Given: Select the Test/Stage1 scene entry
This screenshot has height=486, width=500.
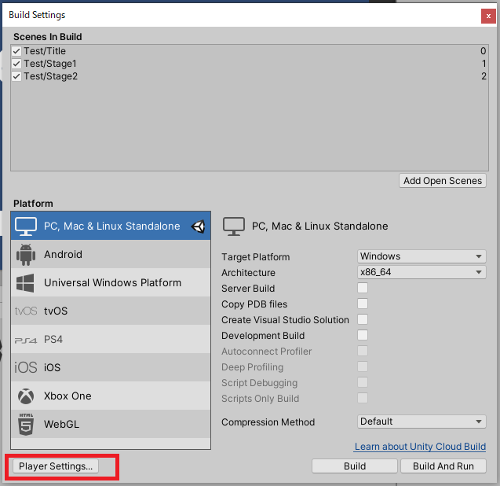Looking at the screenshot, I should pos(250,64).
